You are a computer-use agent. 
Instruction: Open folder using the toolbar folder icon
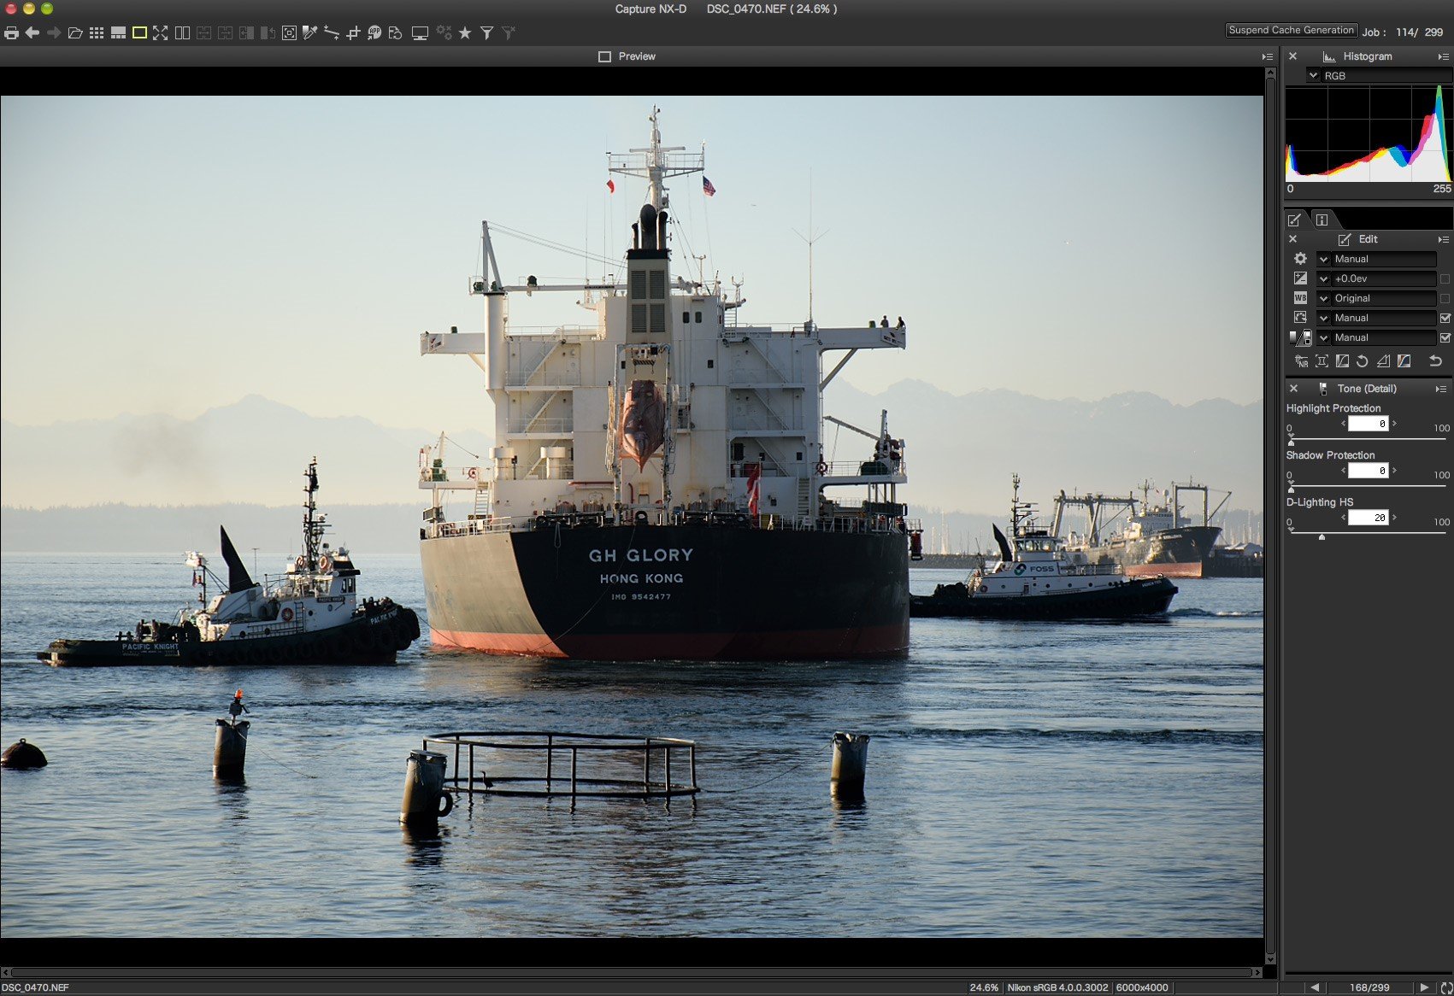(75, 33)
